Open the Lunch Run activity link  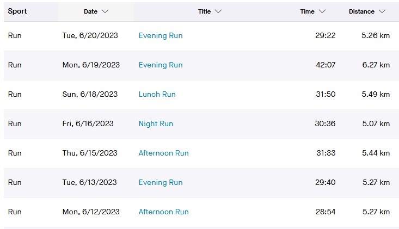(x=157, y=94)
